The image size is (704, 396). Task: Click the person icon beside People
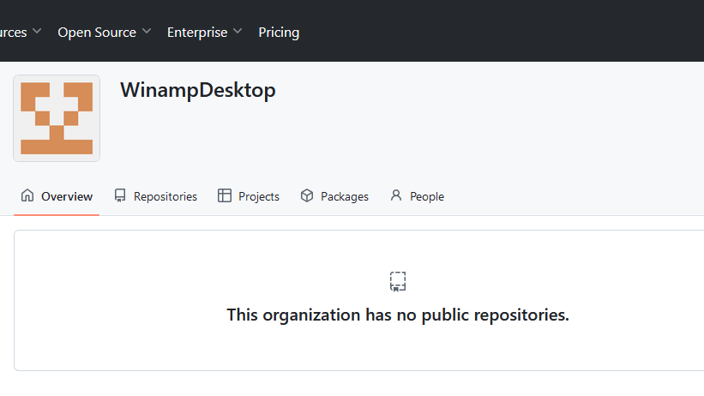tap(395, 195)
